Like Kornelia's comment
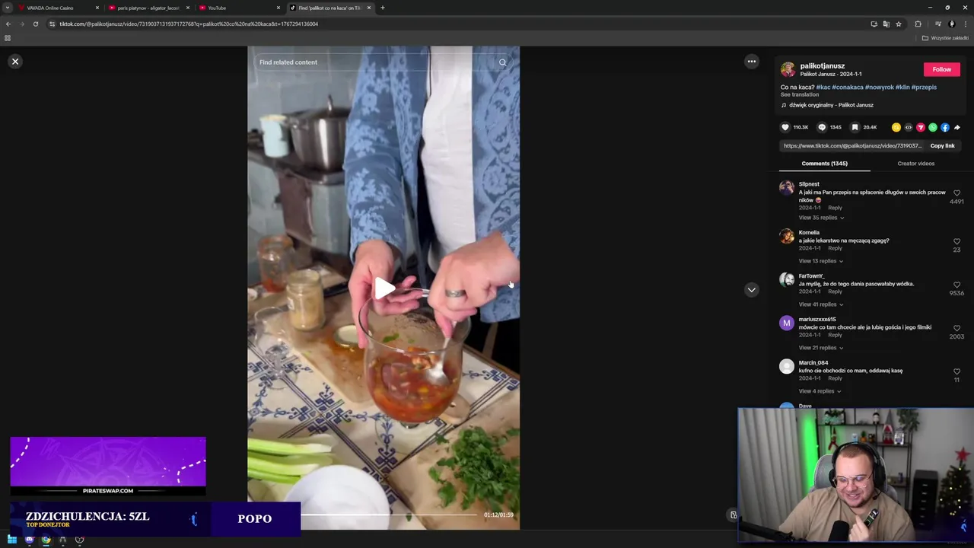The width and height of the screenshot is (974, 548). (956, 241)
